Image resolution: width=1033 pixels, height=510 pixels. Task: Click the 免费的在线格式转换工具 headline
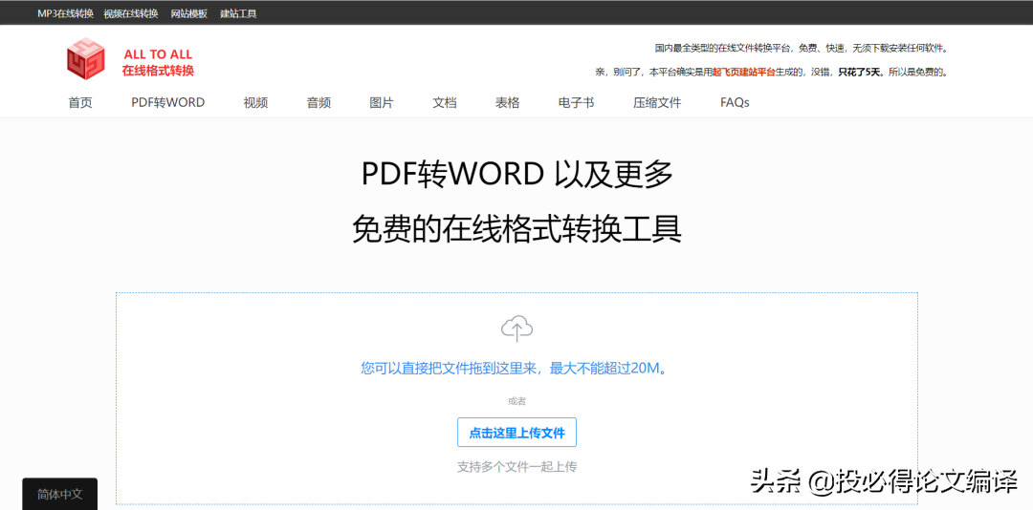coord(517,229)
